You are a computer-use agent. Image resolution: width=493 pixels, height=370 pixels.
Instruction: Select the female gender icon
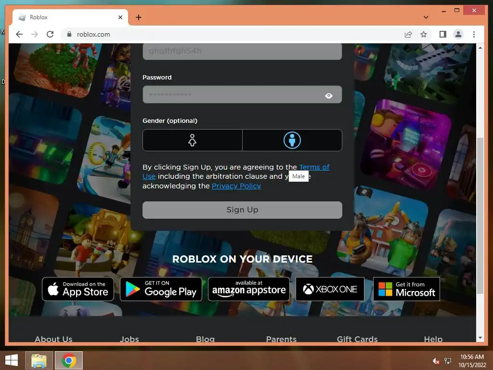(x=192, y=140)
